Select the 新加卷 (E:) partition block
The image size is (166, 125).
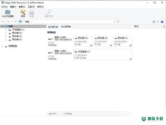[103, 41]
